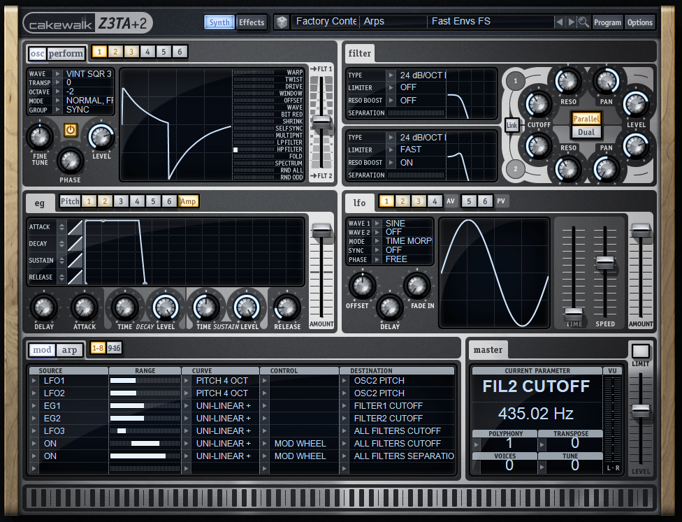Adjust the master LEVEL slider
682x522 pixels.
point(641,410)
